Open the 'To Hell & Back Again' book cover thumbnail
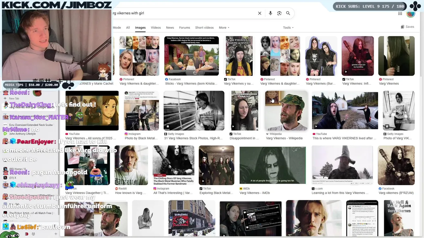Viewport: 424px width, 238px height. coord(399,218)
